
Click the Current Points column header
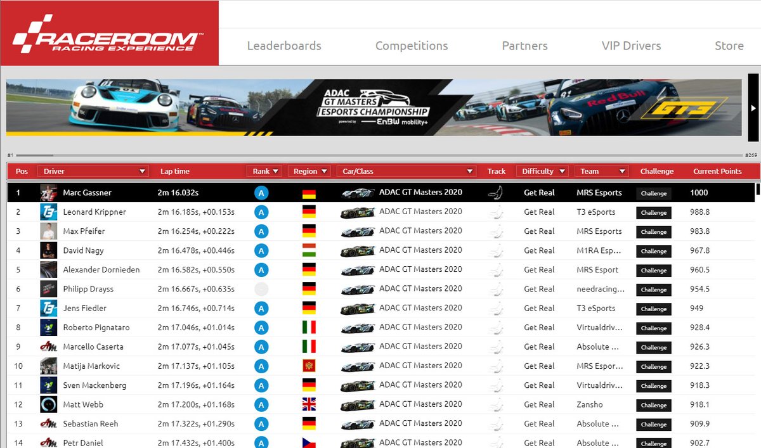click(717, 171)
